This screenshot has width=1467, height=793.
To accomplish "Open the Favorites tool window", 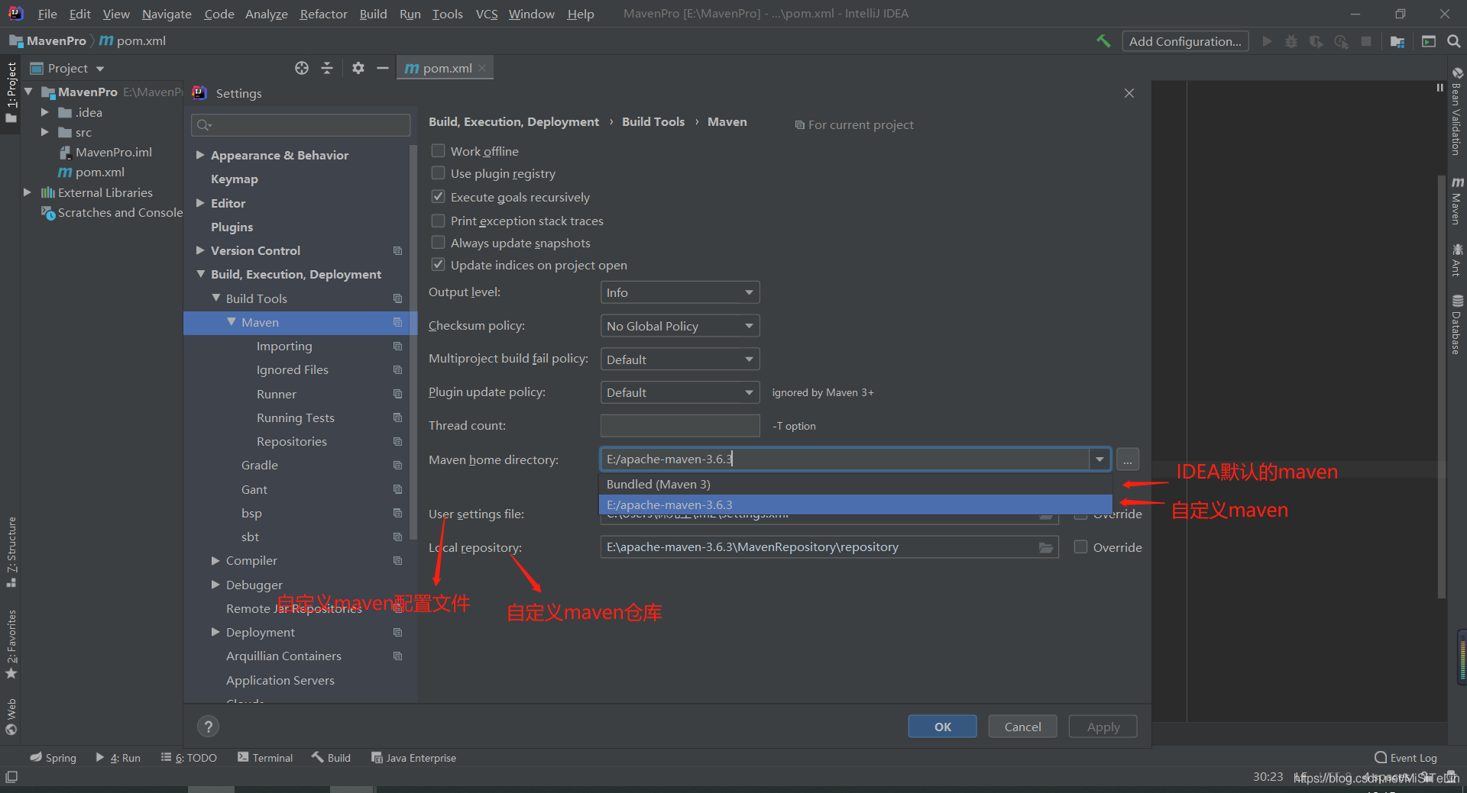I will (11, 643).
